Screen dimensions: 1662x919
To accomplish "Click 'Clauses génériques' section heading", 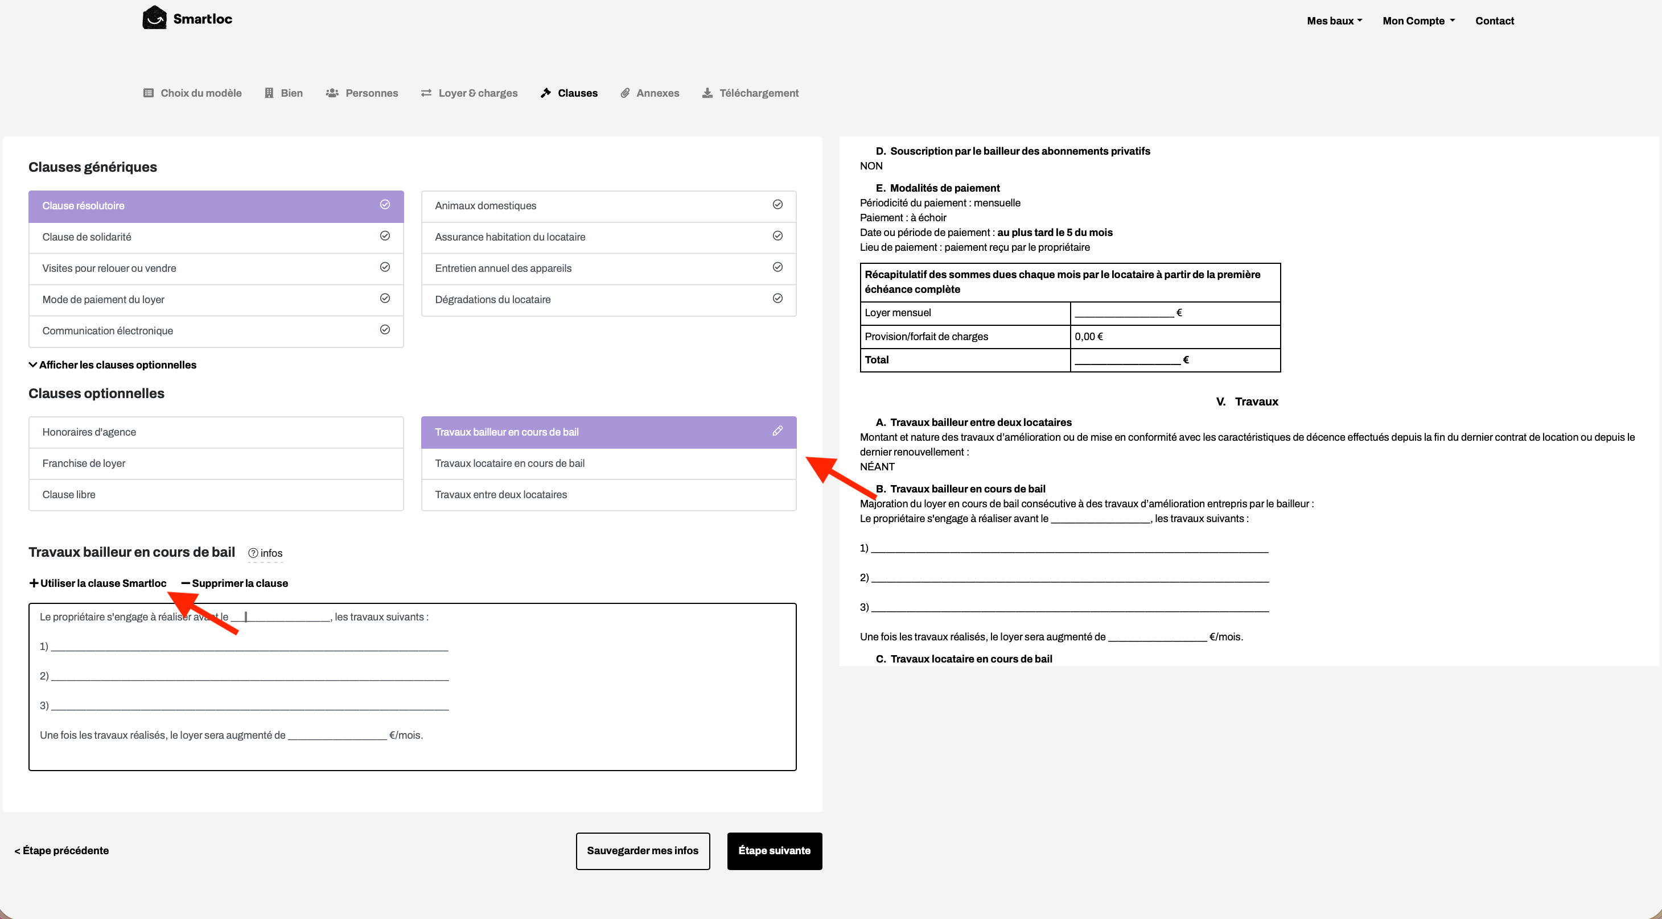I will tap(93, 167).
